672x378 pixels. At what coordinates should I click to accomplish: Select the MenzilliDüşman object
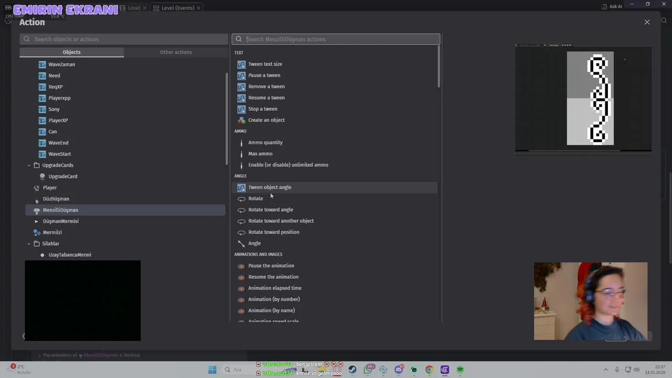click(x=125, y=210)
